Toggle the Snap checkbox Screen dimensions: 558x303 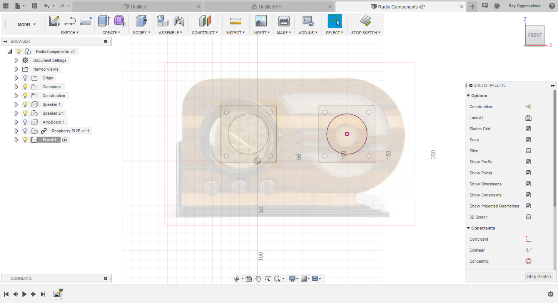(528, 140)
